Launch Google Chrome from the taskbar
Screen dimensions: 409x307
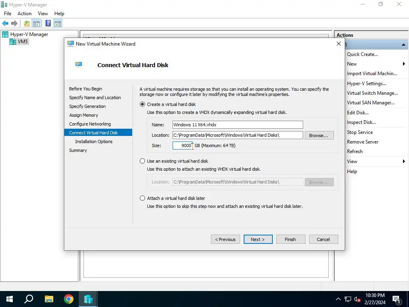[x=69, y=299]
